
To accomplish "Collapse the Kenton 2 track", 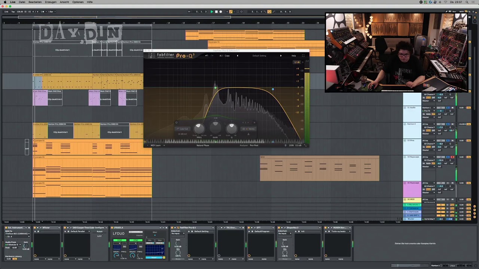I will tap(405, 124).
